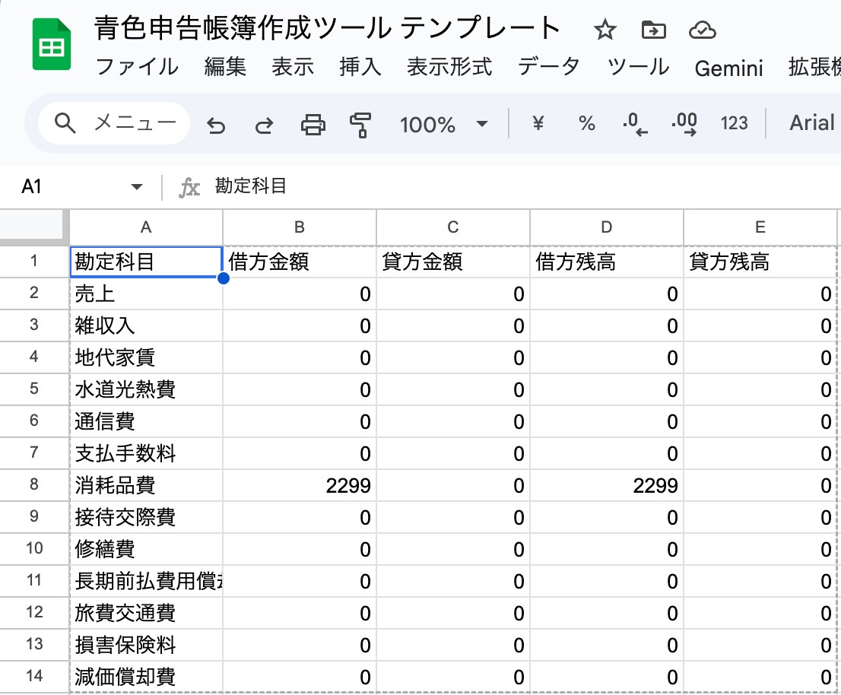Viewport: 841px width, 695px height.
Task: Open the Gemini menu
Action: (x=728, y=68)
